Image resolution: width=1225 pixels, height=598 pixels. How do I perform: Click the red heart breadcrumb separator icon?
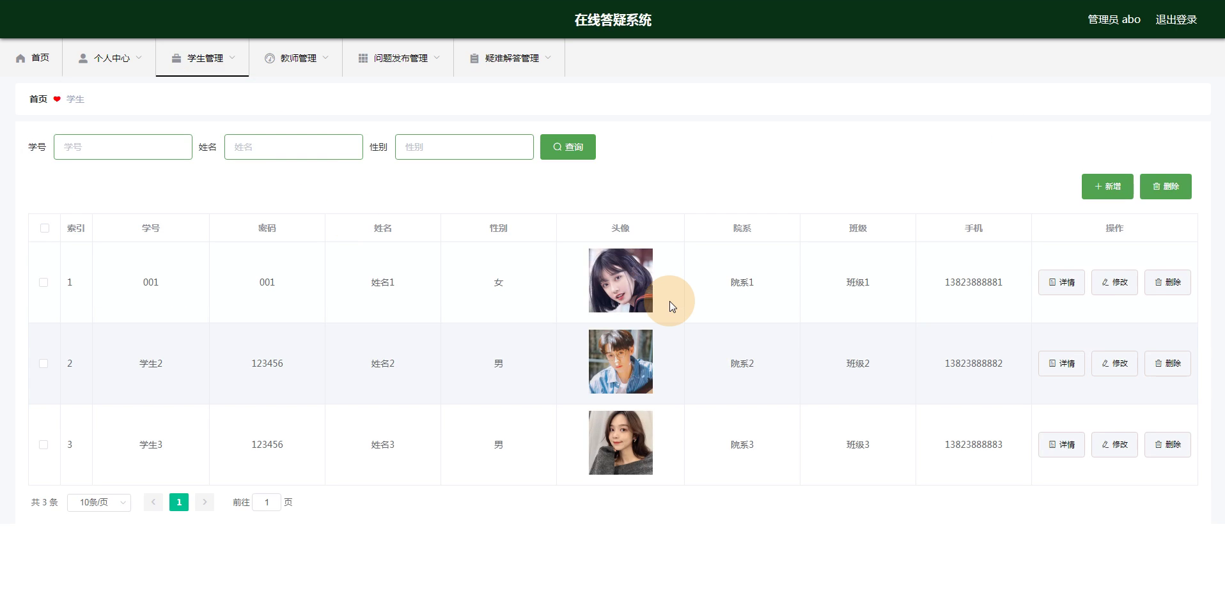pos(57,99)
